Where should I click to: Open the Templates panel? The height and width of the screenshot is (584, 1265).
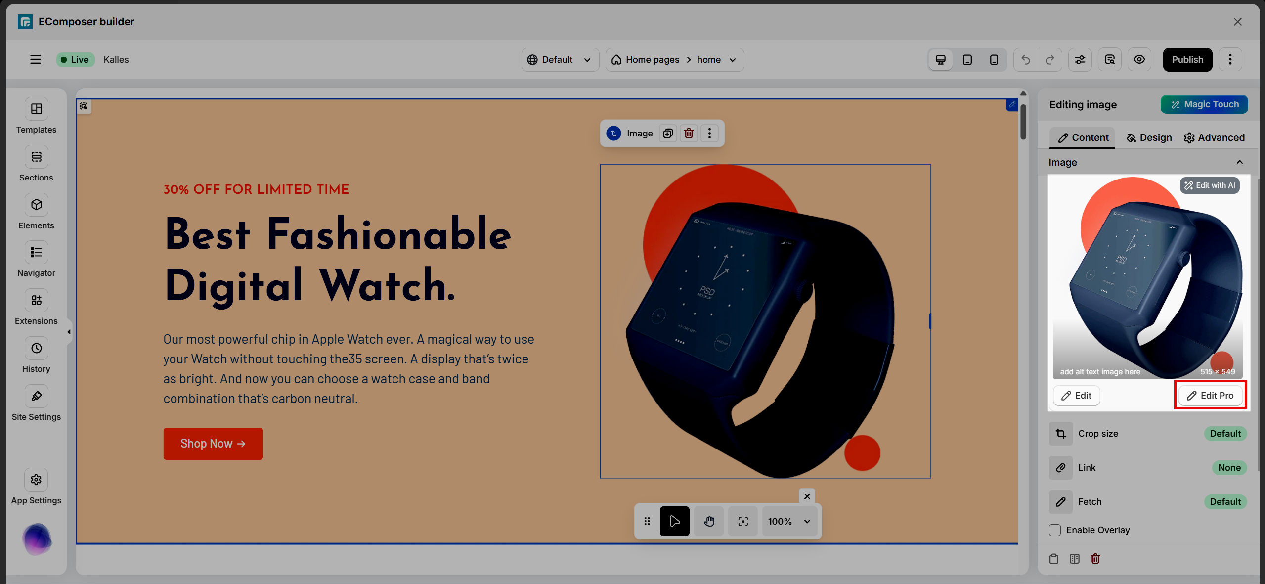click(x=36, y=109)
